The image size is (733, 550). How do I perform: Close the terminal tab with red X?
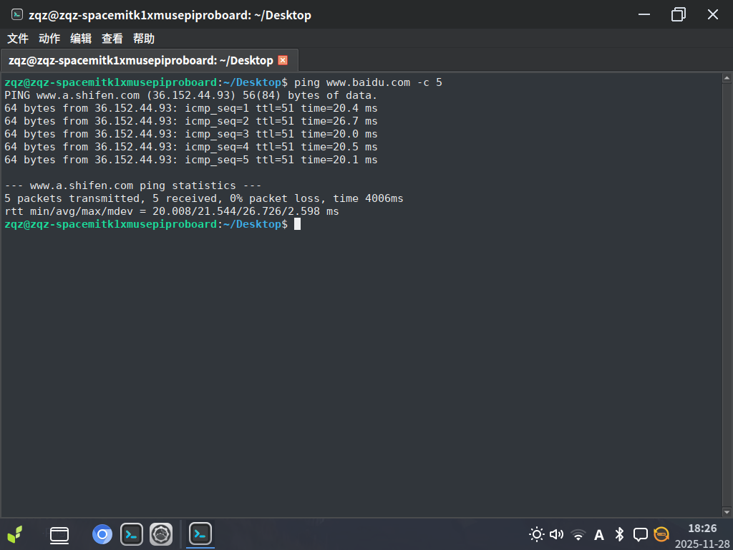pos(283,60)
